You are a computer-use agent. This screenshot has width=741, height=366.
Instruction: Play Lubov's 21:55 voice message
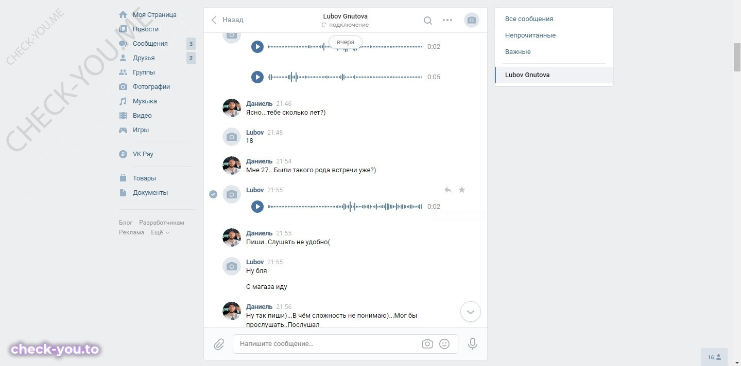click(x=257, y=207)
